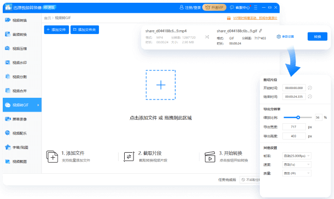
Task: Select the 视频截图 screenshot item
Action: tap(22, 161)
